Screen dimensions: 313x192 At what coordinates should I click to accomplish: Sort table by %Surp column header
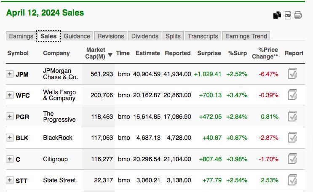(x=238, y=53)
